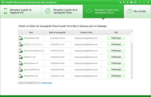Click the date 6/7/2016 23:14

pos(57,51)
